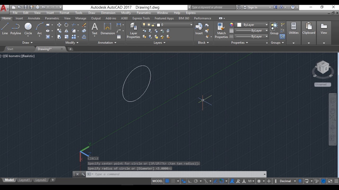This screenshot has height=190, width=339.
Task: Switch to the Layout1 tab
Action: (x=24, y=180)
